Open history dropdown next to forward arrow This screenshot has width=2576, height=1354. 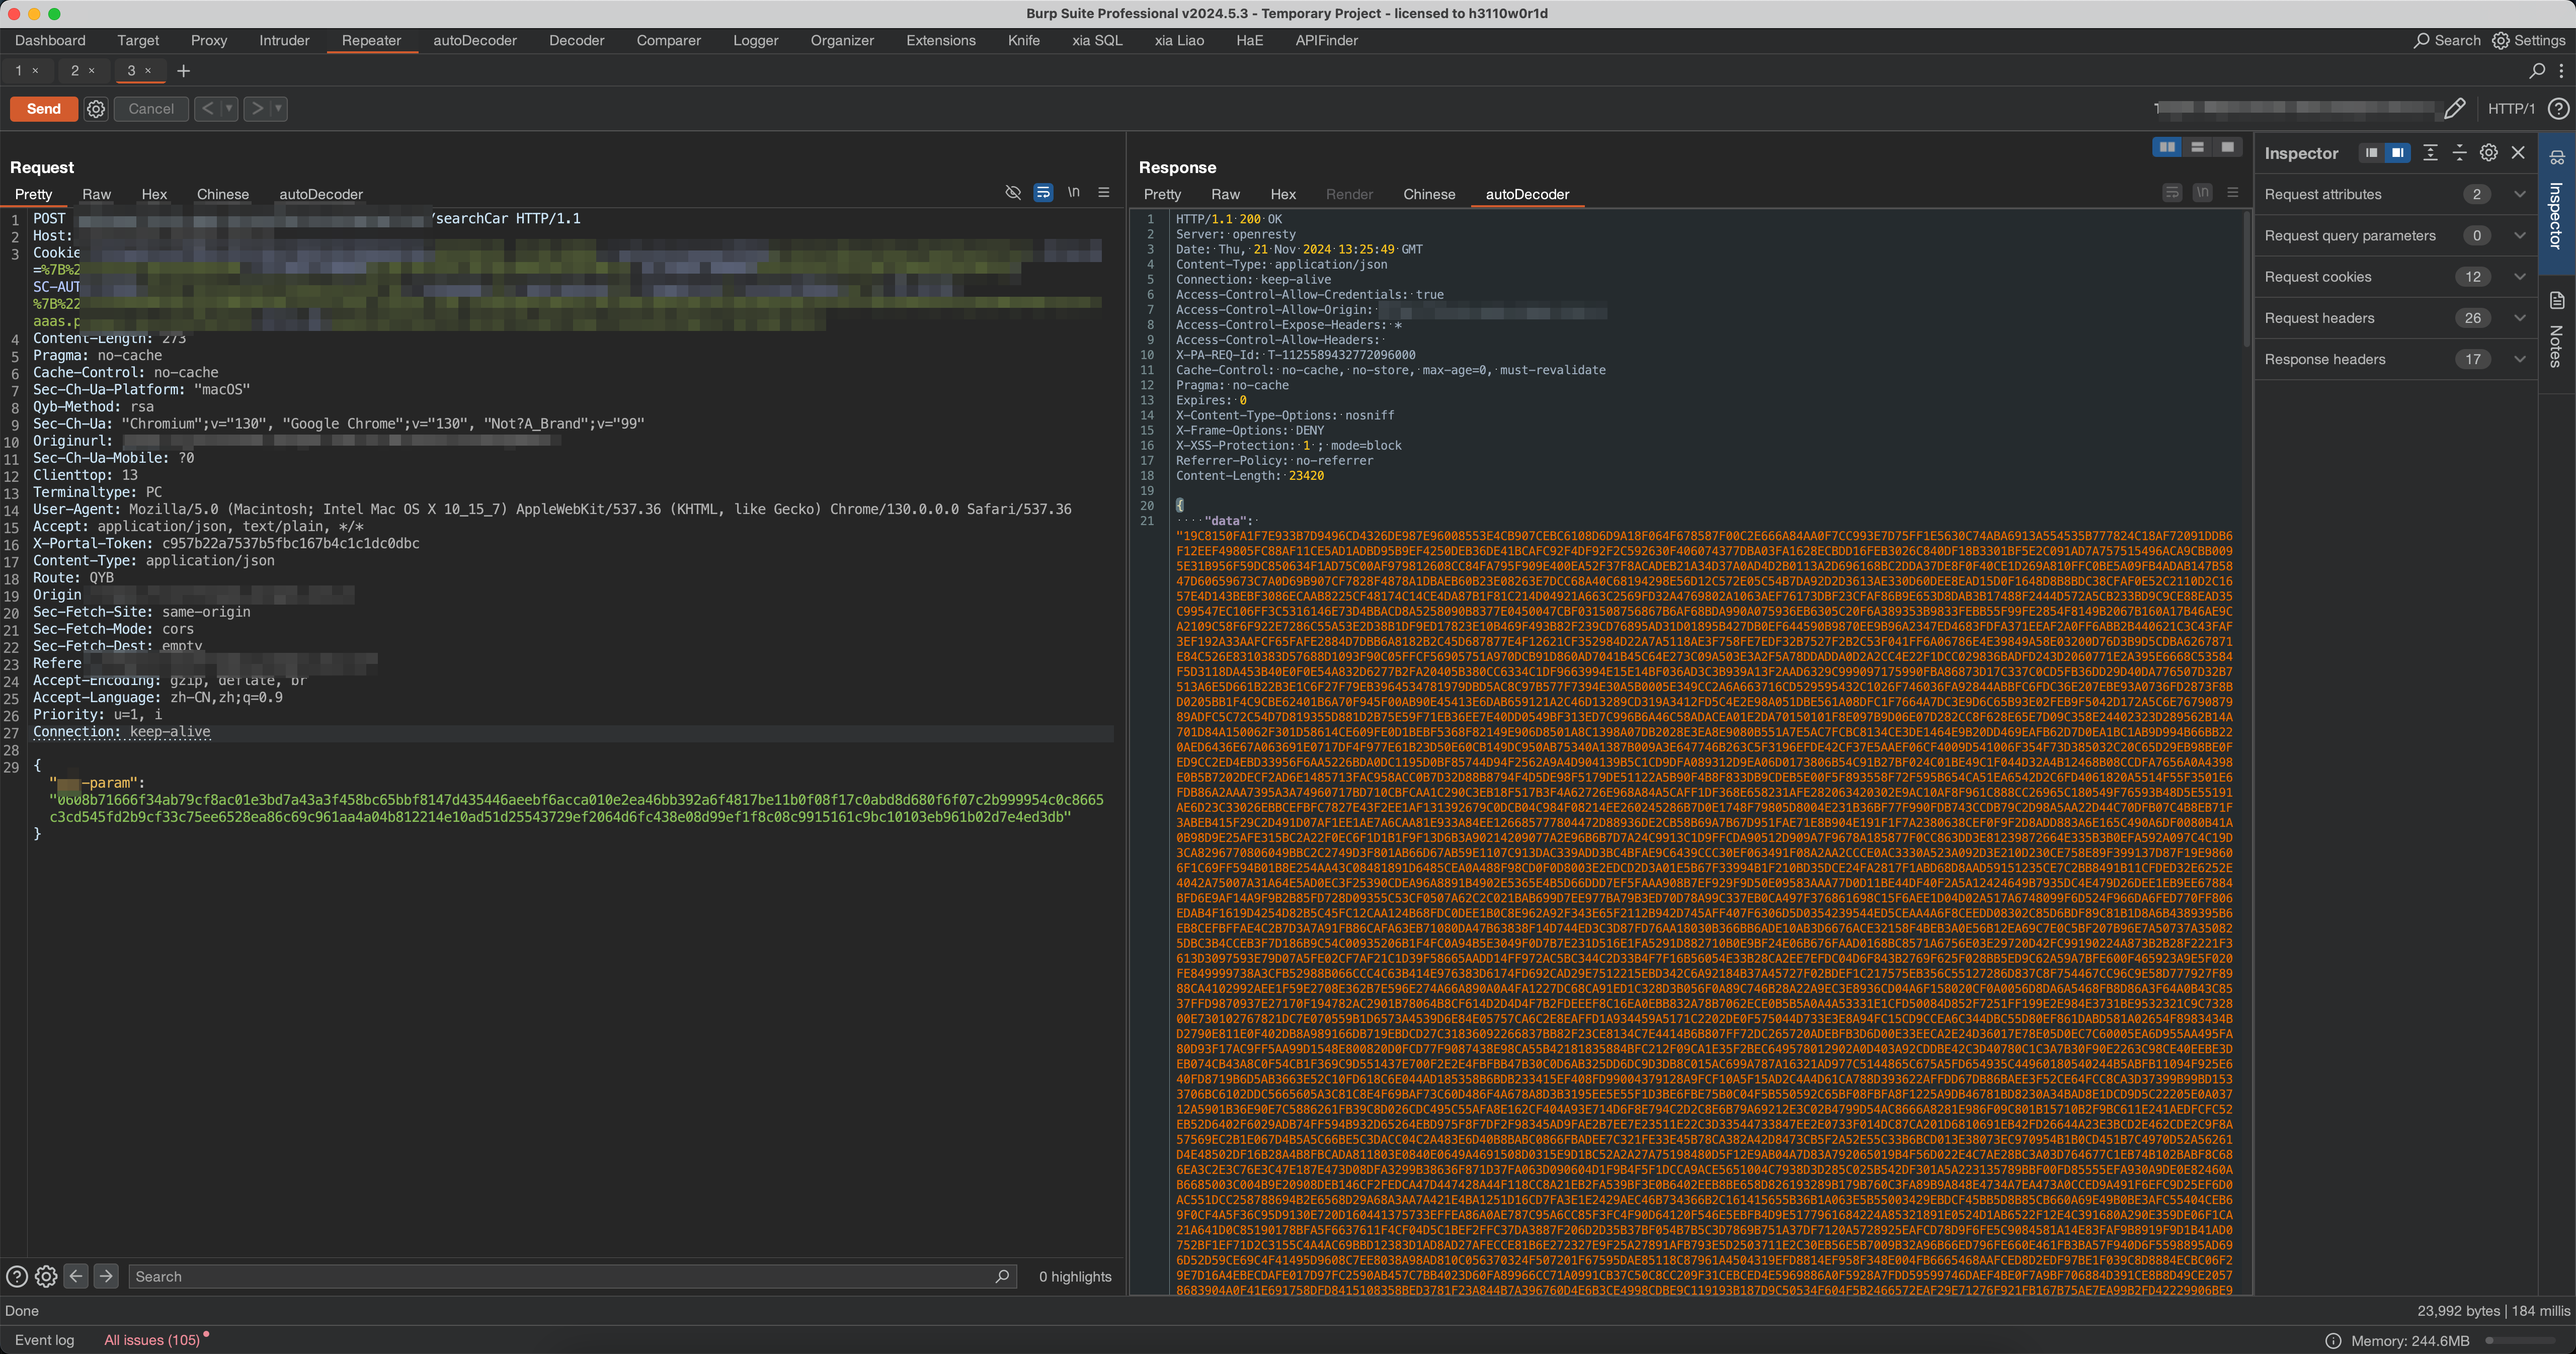(279, 108)
